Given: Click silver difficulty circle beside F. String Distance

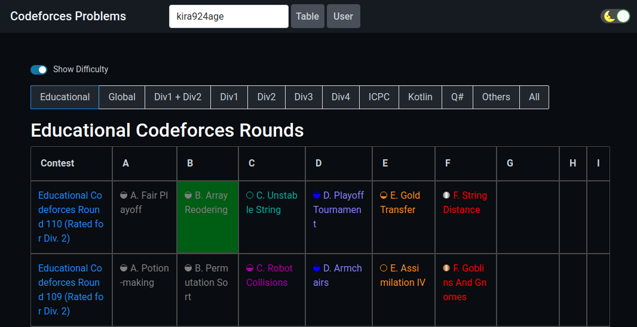Looking at the screenshot, I should 446,196.
